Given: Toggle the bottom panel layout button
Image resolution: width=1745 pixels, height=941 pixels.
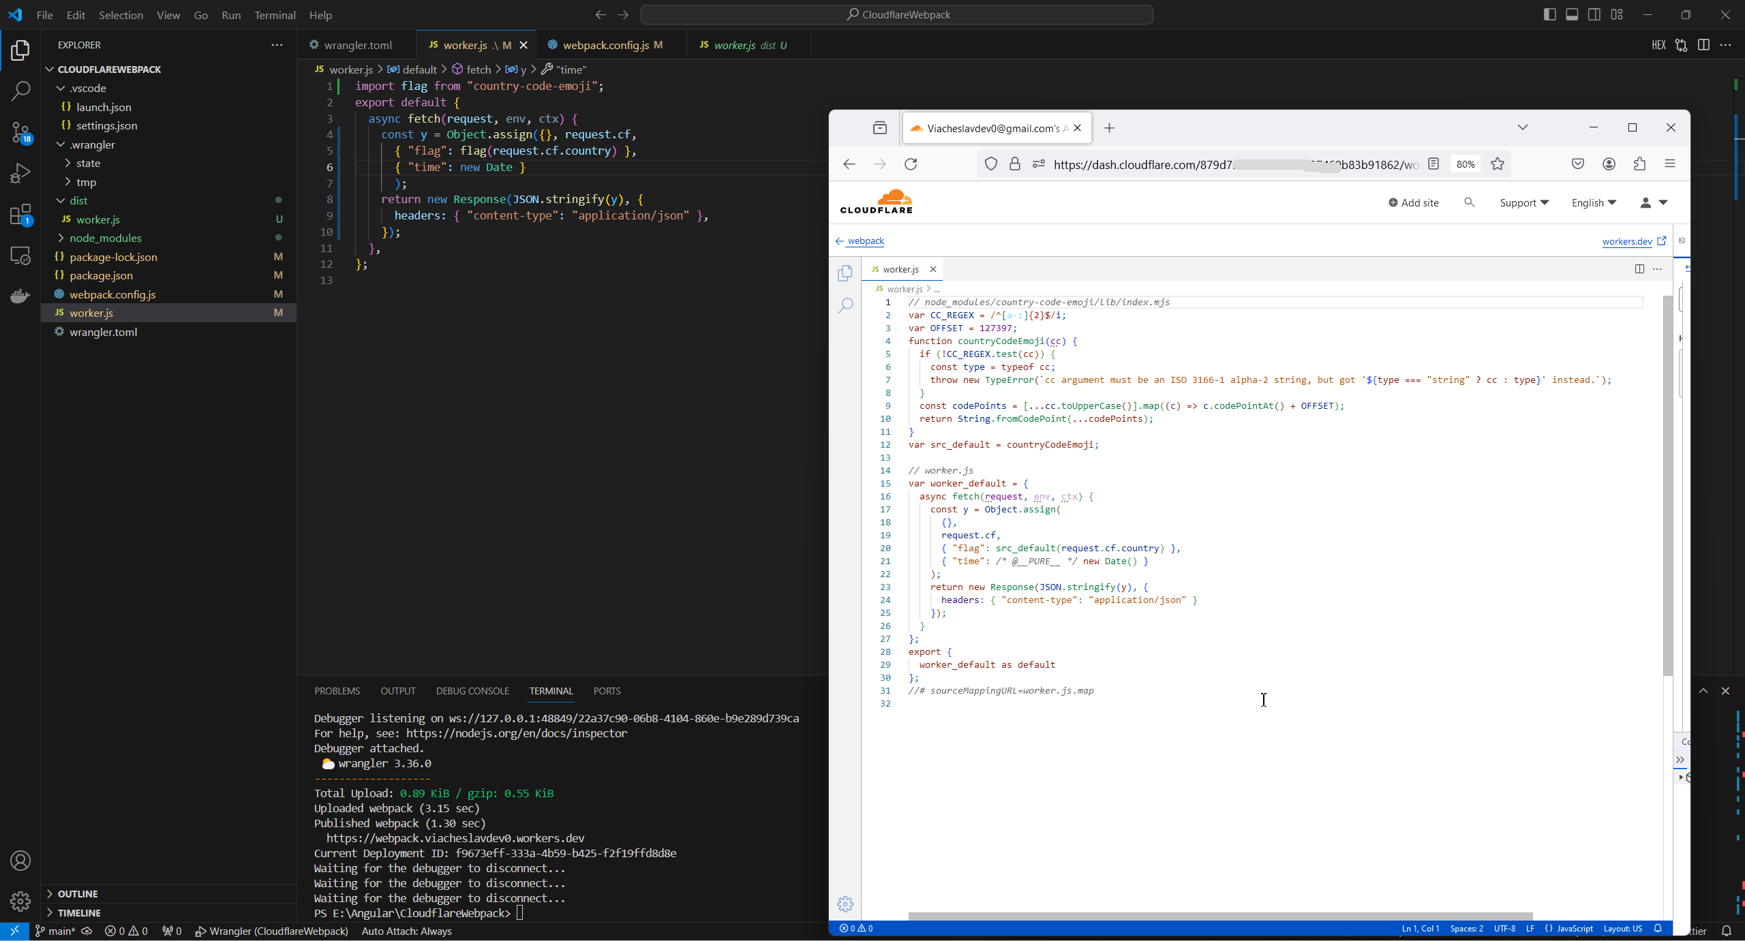Looking at the screenshot, I should (x=1572, y=14).
